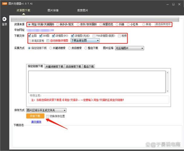Click the 清空缓存 link
Screen dimensions: 184x151
(x=36, y=122)
